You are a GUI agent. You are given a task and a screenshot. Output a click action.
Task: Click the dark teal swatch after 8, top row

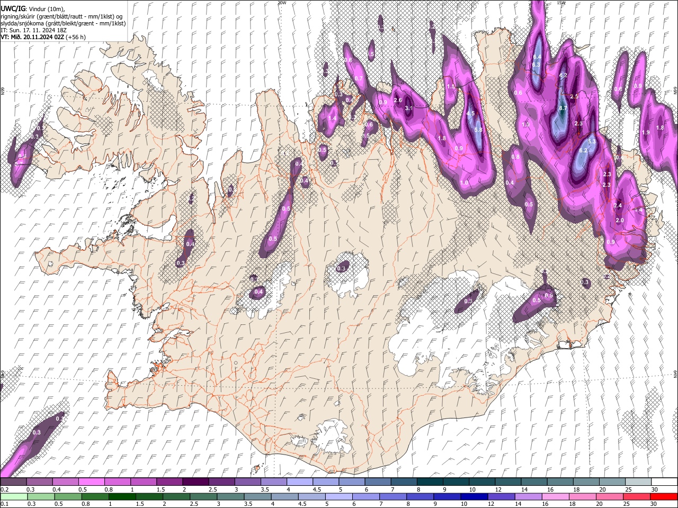tap(430, 482)
